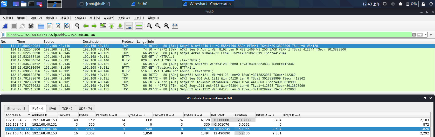Sort conversations by Address A column

pyautogui.click(x=18, y=115)
